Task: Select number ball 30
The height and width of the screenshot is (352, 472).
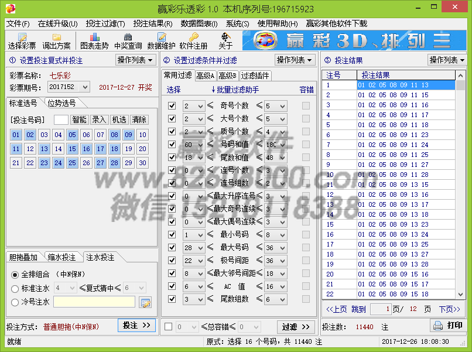Action: pos(142,163)
